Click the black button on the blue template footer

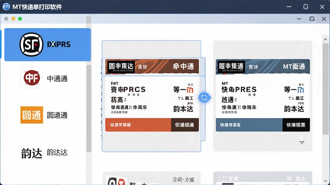pyautogui.click(x=296, y=125)
